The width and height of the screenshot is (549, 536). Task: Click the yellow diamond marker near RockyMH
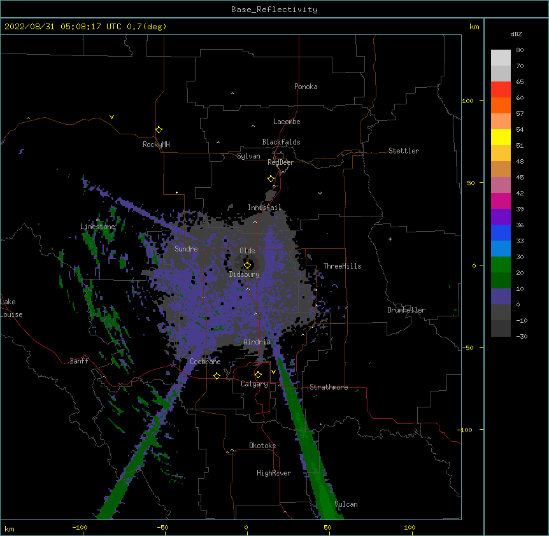[159, 130]
